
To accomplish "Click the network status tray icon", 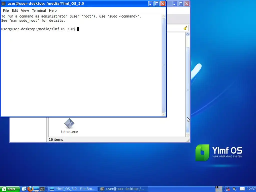I will [228, 189].
